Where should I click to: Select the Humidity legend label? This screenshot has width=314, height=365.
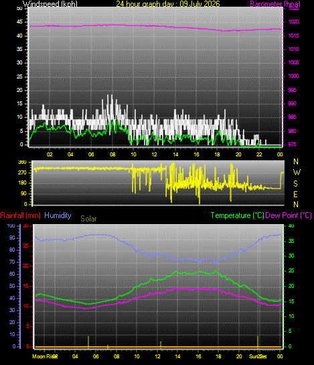click(58, 215)
